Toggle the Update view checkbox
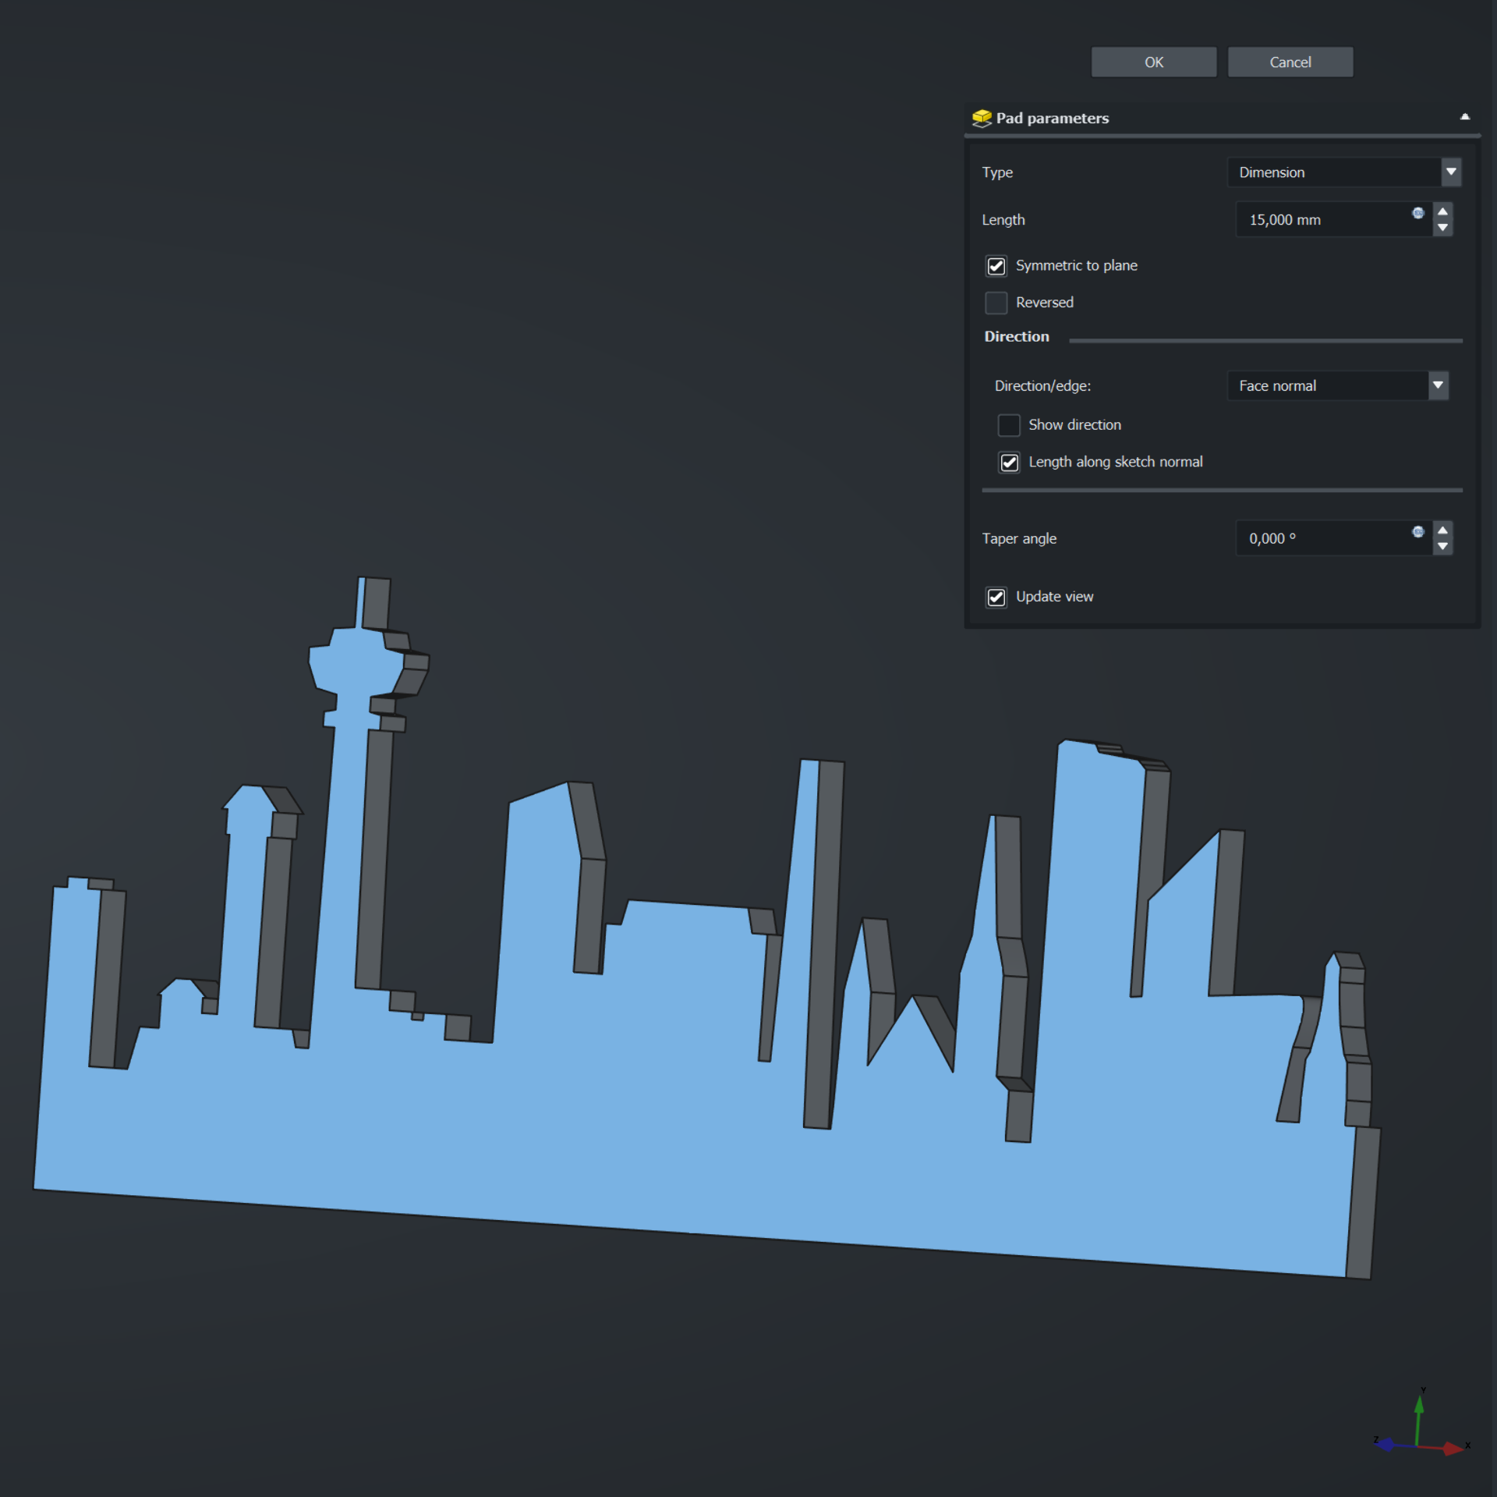This screenshot has height=1497, width=1497. point(996,598)
